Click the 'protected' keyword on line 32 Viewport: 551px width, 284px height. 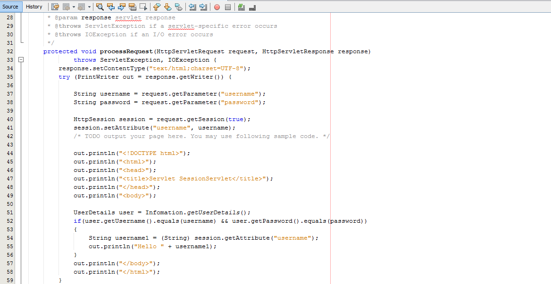click(60, 51)
